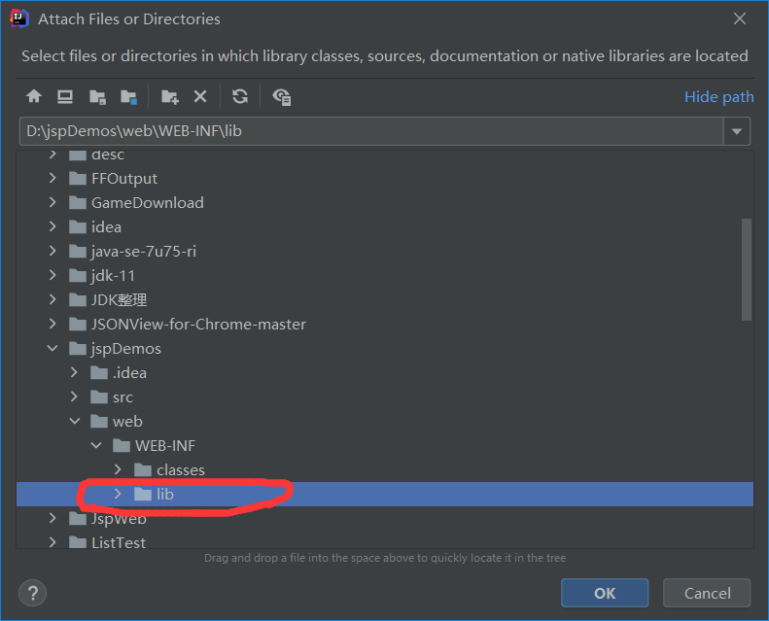Expand the GameDownload folder
769x621 pixels.
click(x=52, y=202)
